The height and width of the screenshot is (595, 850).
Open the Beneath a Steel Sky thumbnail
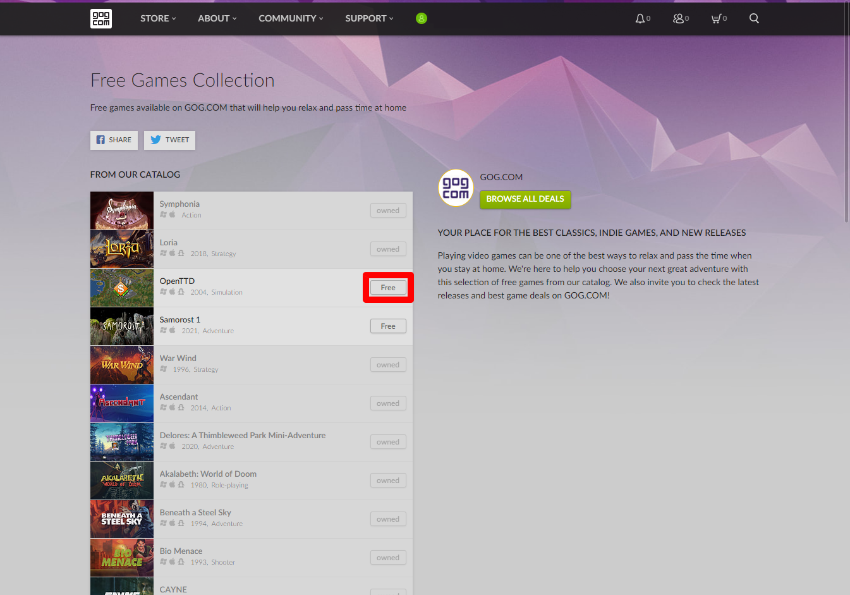point(122,519)
